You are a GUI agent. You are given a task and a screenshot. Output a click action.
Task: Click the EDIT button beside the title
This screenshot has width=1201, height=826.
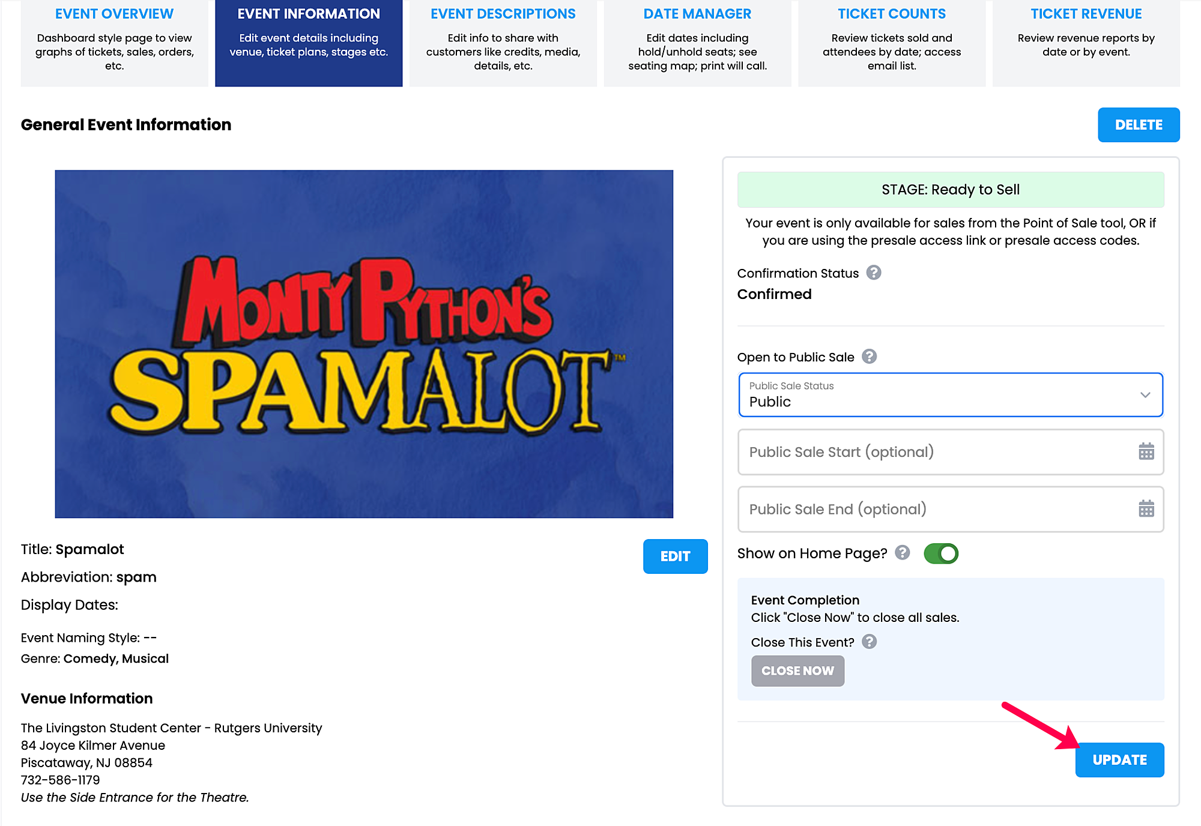[675, 556]
